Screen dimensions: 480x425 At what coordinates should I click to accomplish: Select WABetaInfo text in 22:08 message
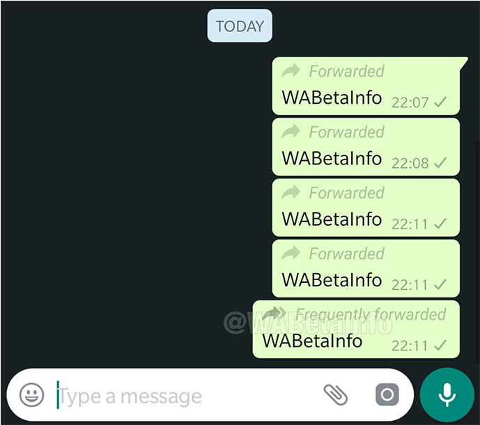(332, 158)
